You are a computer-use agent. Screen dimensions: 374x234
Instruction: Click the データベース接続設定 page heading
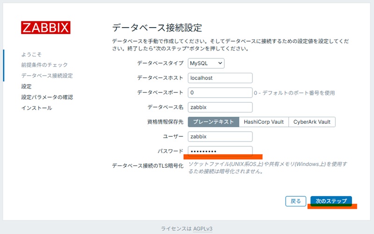click(157, 28)
